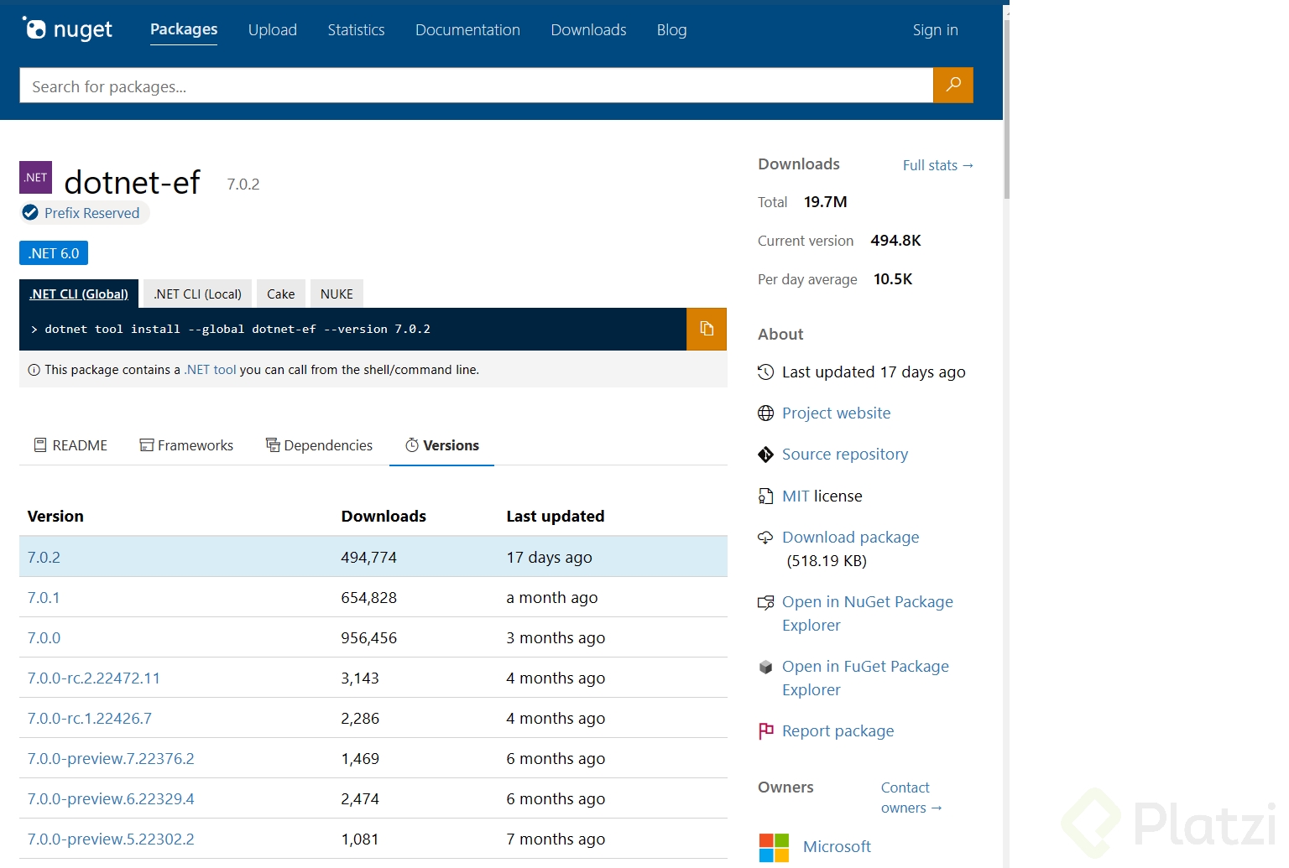Click the info icon in package note
This screenshot has height=868, width=1289.
[34, 370]
